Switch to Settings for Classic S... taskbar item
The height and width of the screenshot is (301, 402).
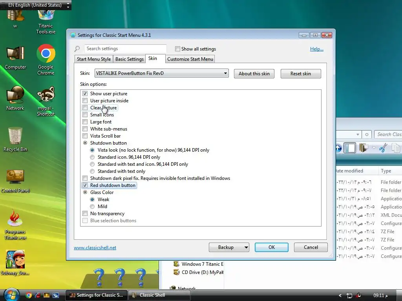tap(97, 295)
